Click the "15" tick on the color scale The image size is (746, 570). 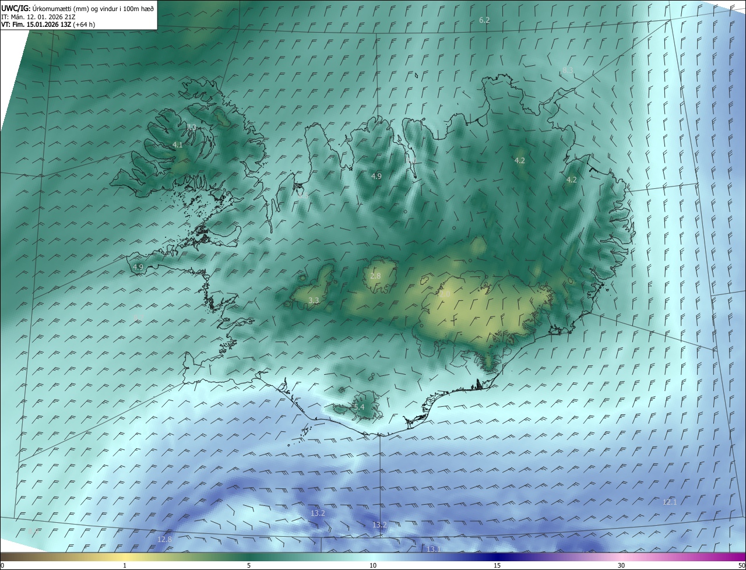click(x=497, y=565)
